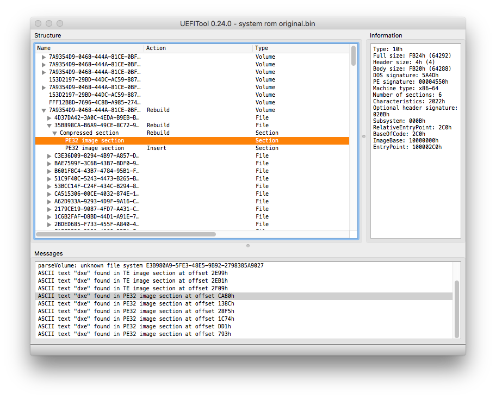This screenshot has width=496, height=399.
Task: Expand the 2BDED685-F733-455F file
Action: tap(49, 225)
